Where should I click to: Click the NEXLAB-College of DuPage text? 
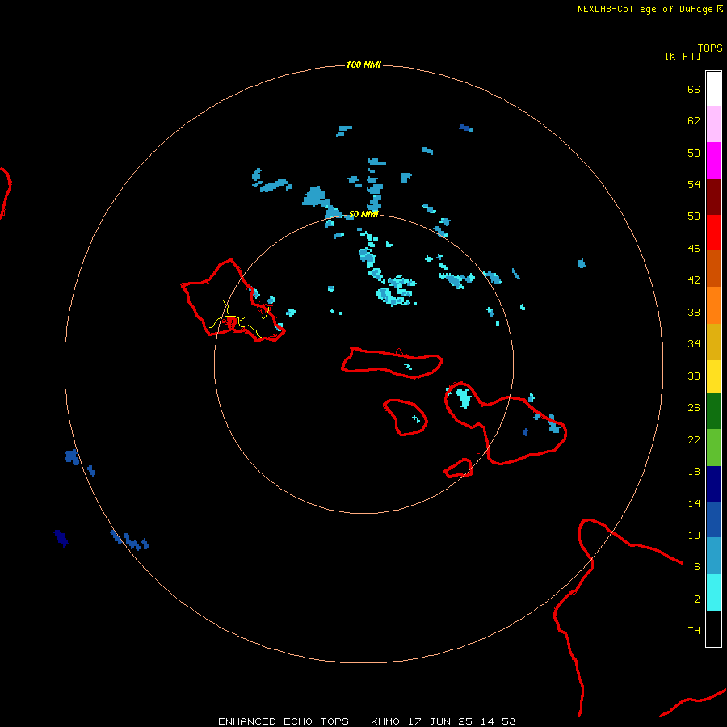pyautogui.click(x=645, y=9)
